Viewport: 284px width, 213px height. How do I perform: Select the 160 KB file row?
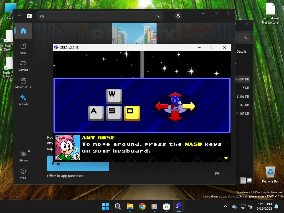click(242, 105)
